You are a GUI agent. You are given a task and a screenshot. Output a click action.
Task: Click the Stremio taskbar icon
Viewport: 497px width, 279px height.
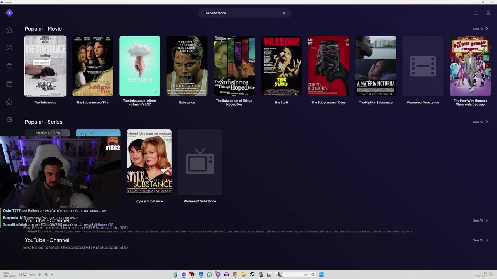tap(184, 274)
